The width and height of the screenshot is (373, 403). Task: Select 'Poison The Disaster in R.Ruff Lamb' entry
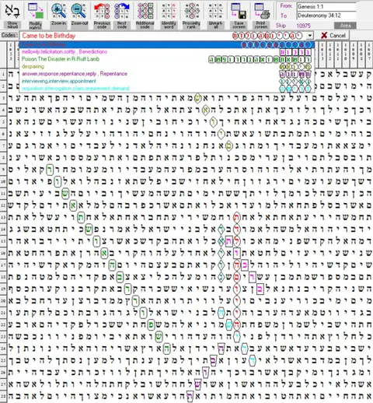pyautogui.click(x=167, y=59)
